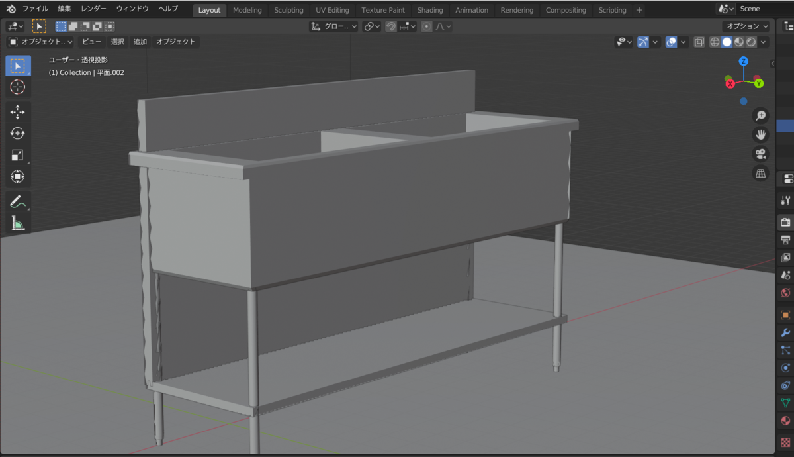Select the Transform tool
The width and height of the screenshot is (794, 457).
pyautogui.click(x=18, y=177)
